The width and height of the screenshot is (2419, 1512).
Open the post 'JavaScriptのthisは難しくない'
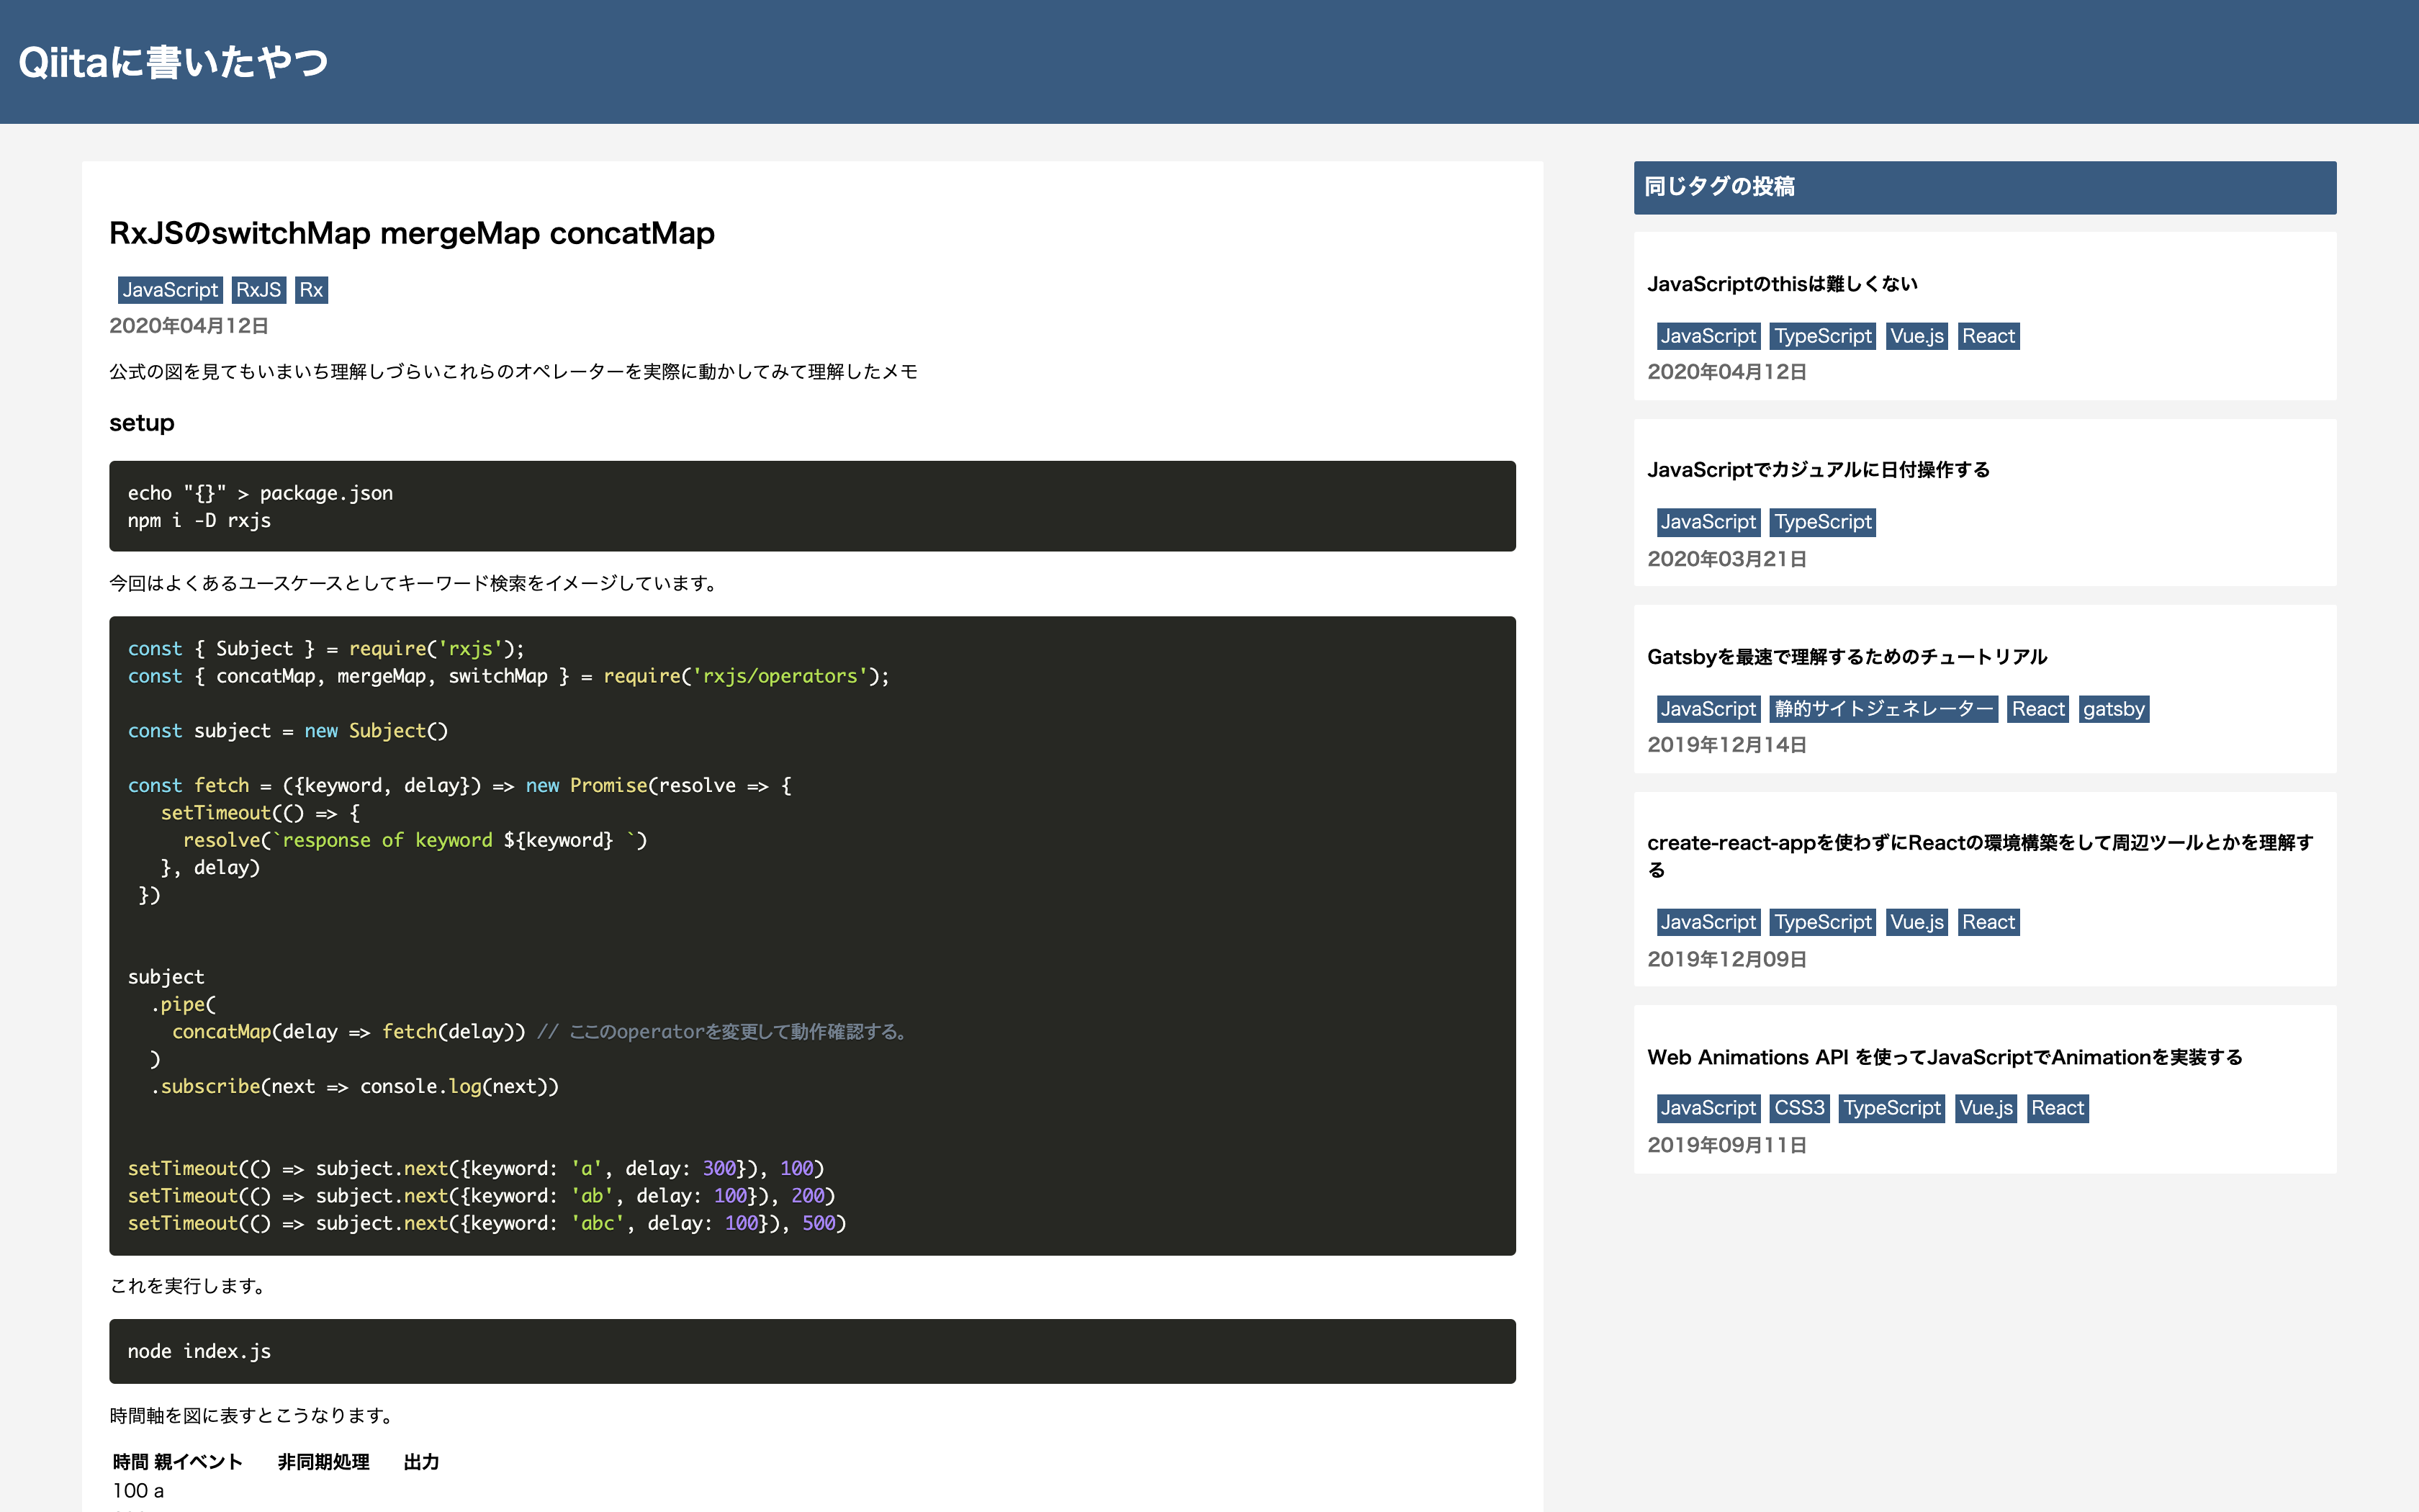(x=1783, y=284)
